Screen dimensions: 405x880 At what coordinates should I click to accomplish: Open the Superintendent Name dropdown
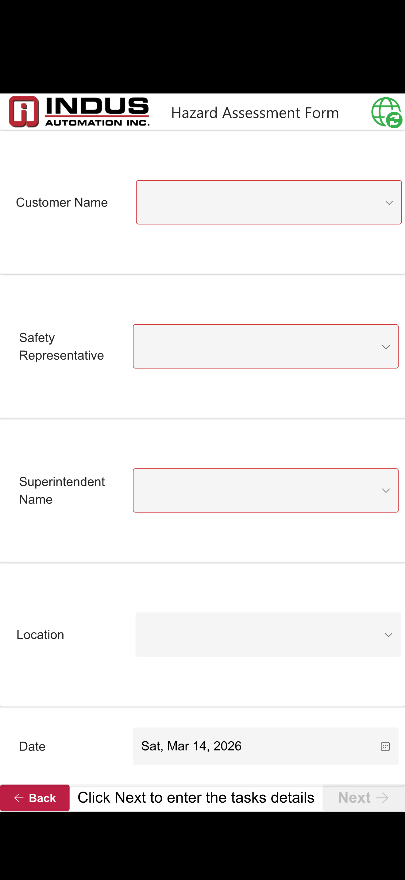265,491
